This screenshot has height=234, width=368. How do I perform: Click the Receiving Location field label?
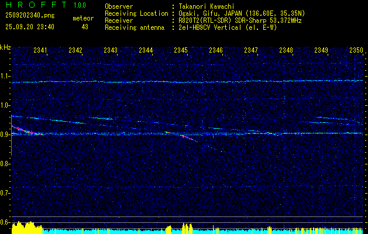pos(136,13)
